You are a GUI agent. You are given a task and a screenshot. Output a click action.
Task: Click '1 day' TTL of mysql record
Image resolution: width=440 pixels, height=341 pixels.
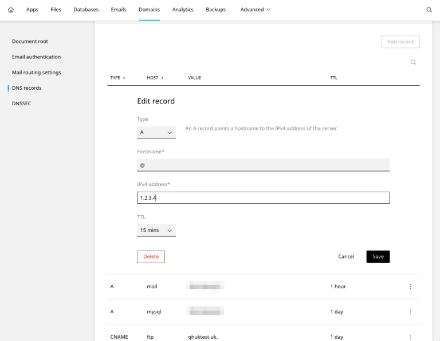point(337,312)
